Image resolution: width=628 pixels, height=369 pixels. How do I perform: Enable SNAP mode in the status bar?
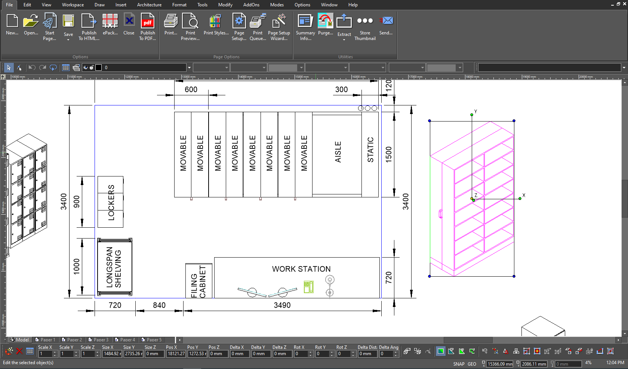459,364
